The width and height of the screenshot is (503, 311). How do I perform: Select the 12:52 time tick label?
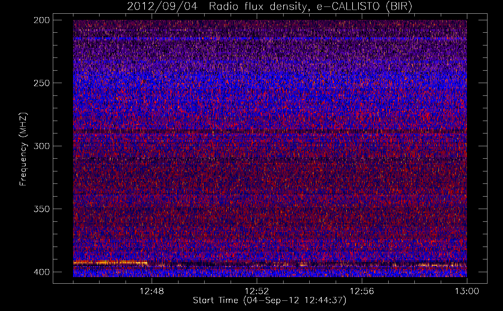257,291
